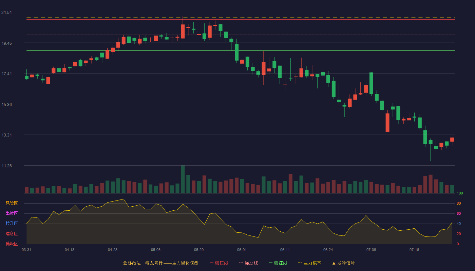The height and width of the screenshot is (271, 475).
Task: Click the 60 indicator scale value
Action: [x=459, y=213]
